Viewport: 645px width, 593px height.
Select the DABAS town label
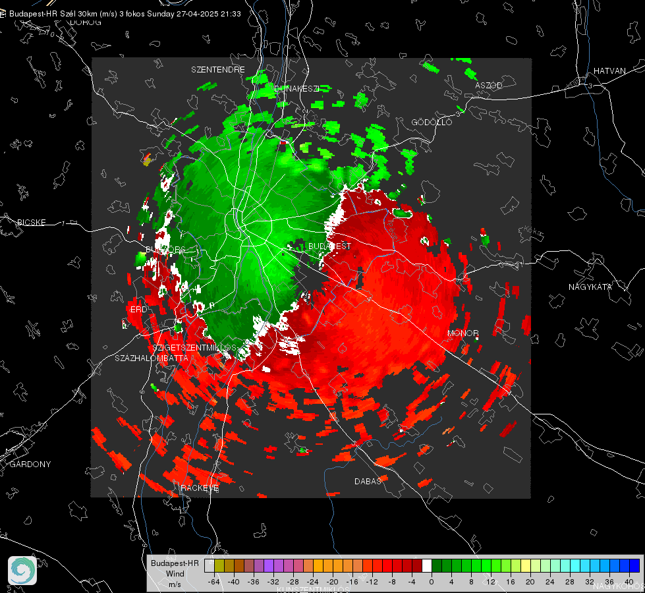[x=368, y=481]
